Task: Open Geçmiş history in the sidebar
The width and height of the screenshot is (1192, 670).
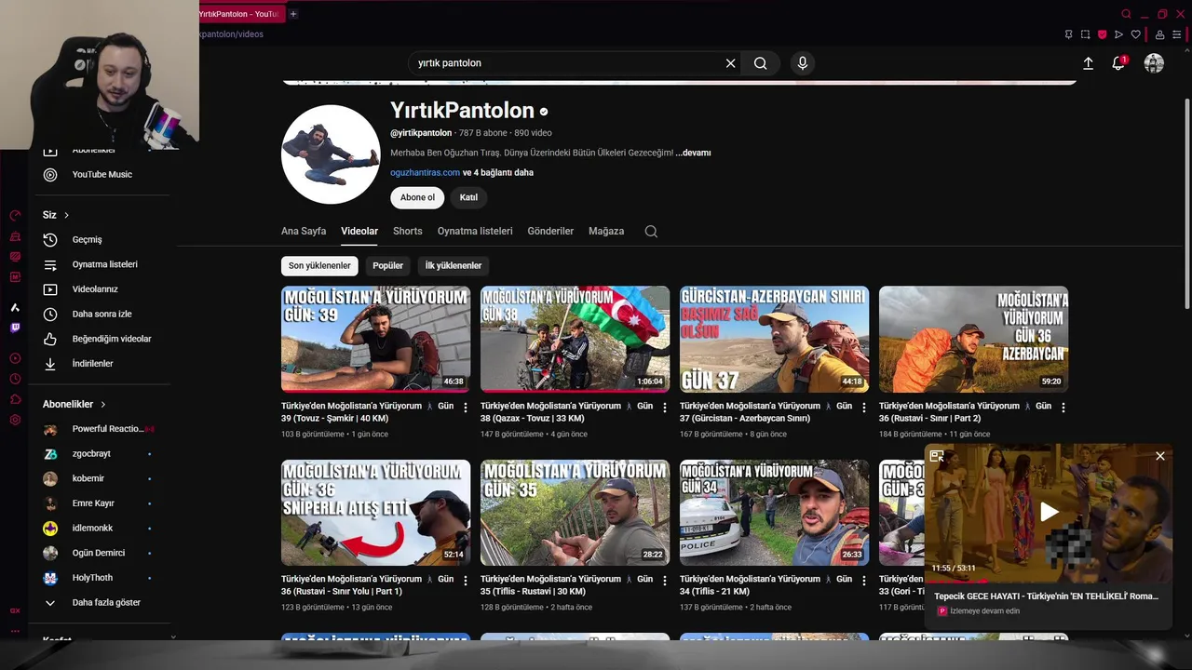Action: tap(87, 239)
